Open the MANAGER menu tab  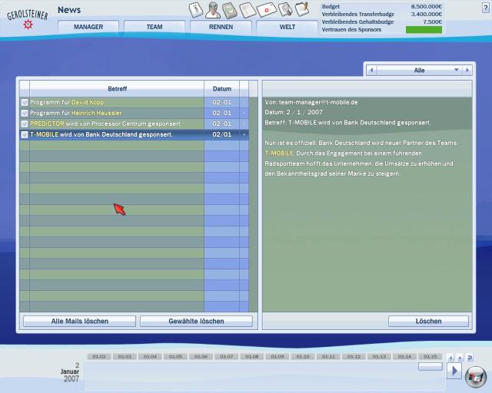point(88,27)
